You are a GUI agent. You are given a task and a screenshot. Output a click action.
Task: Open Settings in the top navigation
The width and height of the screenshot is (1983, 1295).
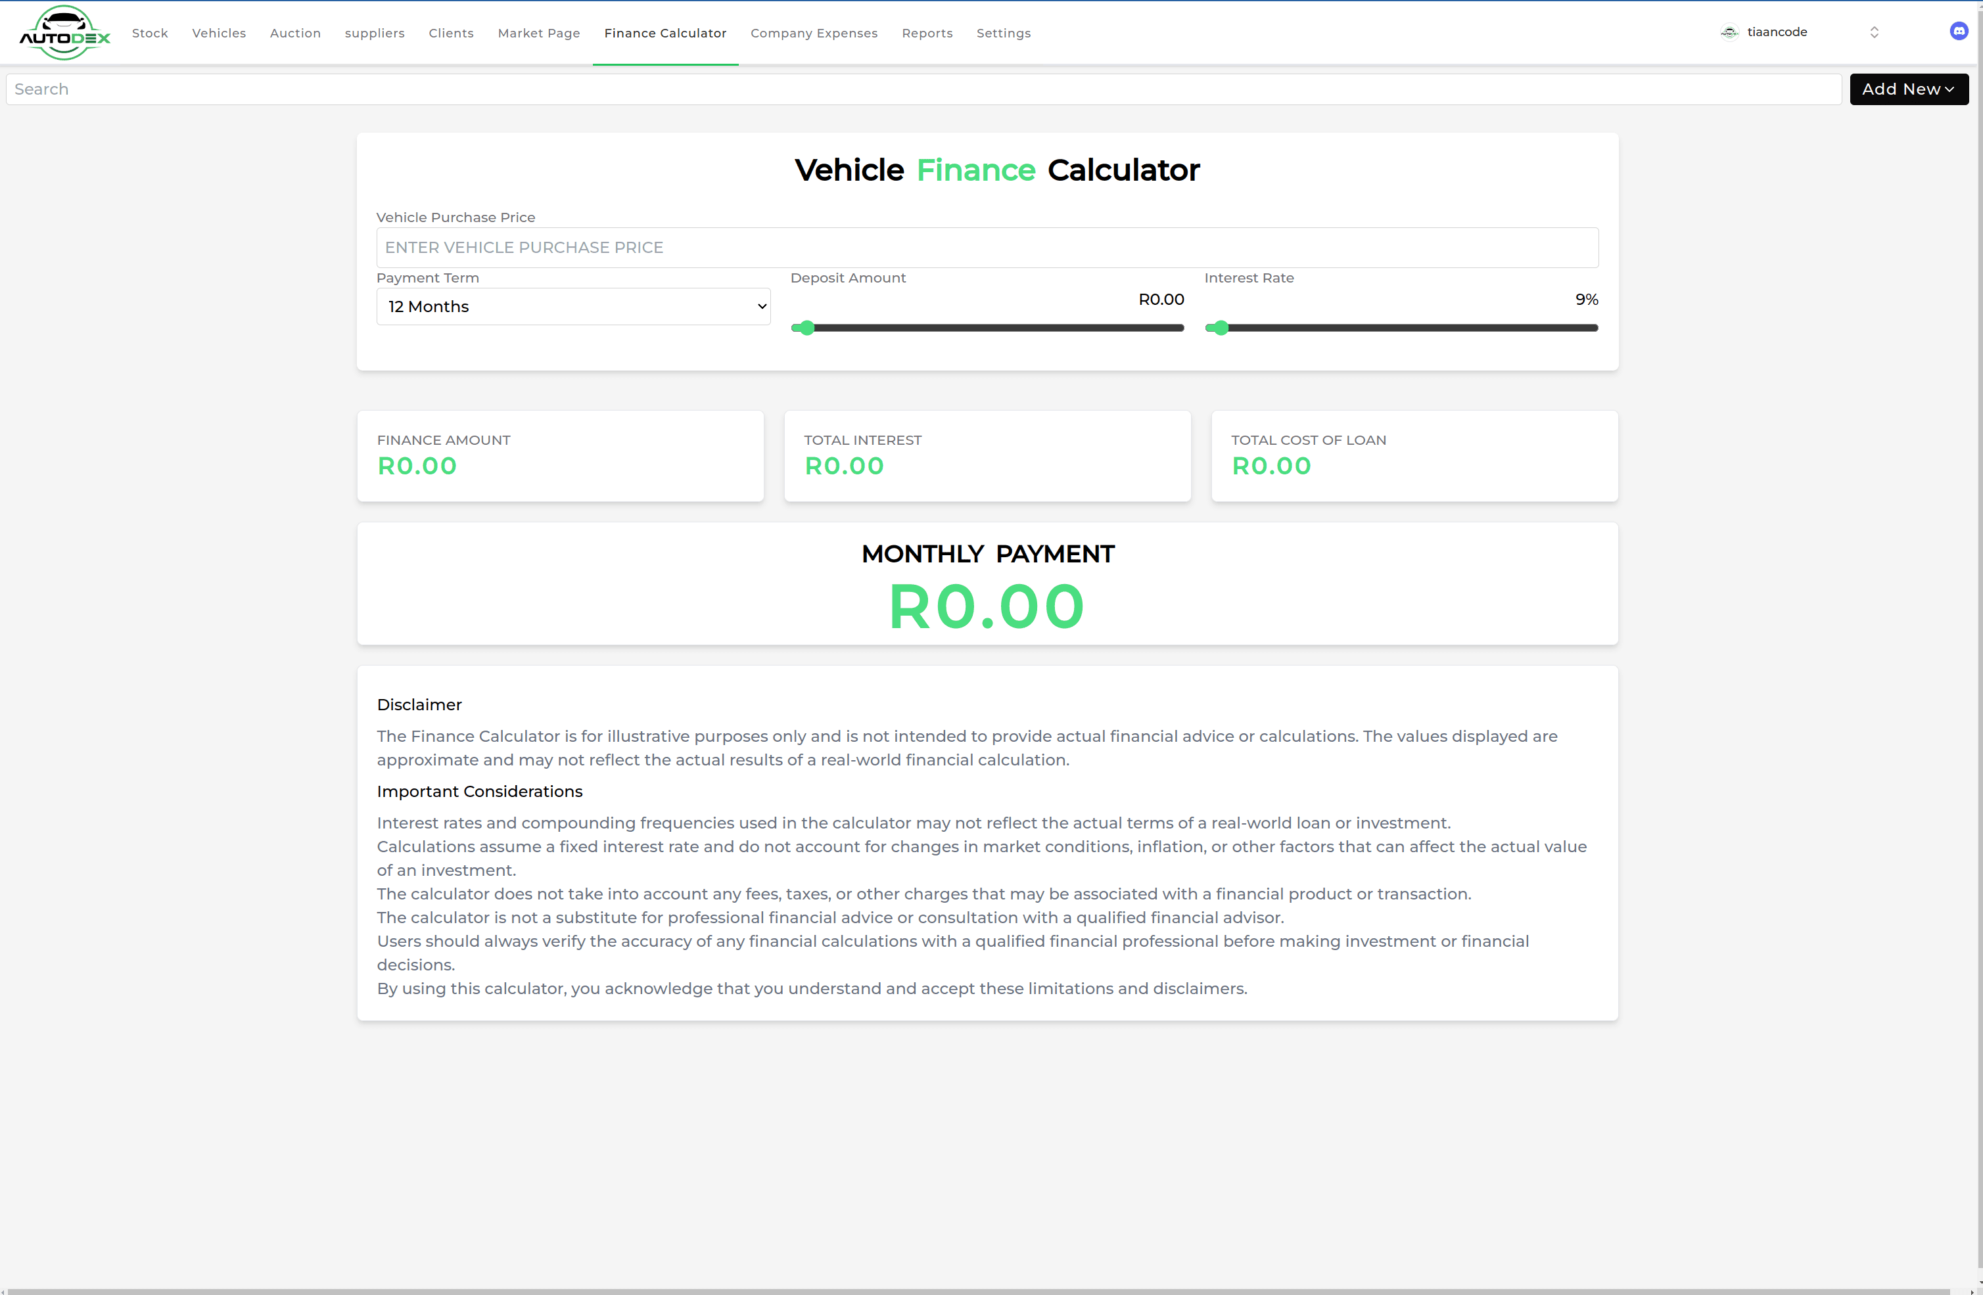(x=1004, y=32)
